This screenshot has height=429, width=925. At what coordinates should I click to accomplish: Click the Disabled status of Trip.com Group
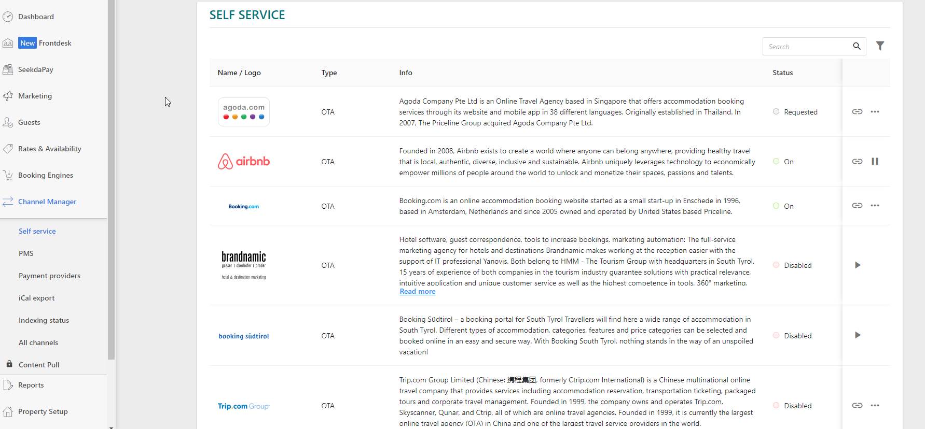click(x=792, y=406)
